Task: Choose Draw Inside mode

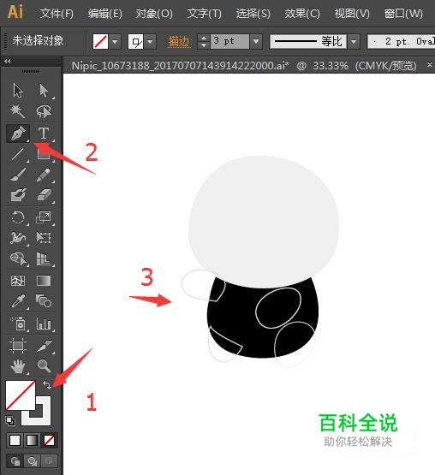Action: click(x=49, y=461)
